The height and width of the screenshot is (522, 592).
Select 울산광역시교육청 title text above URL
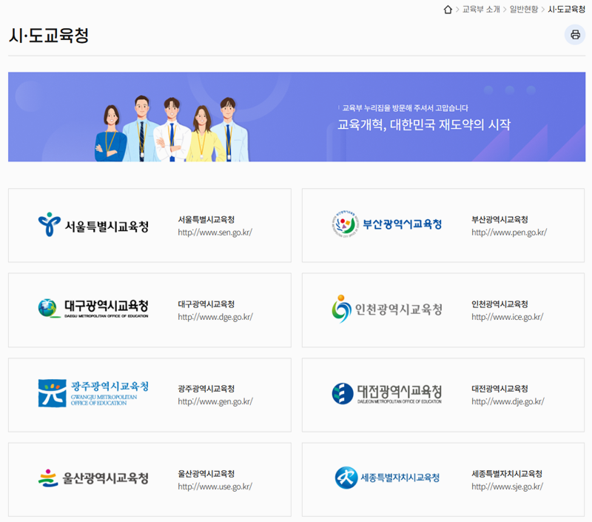[206, 474]
